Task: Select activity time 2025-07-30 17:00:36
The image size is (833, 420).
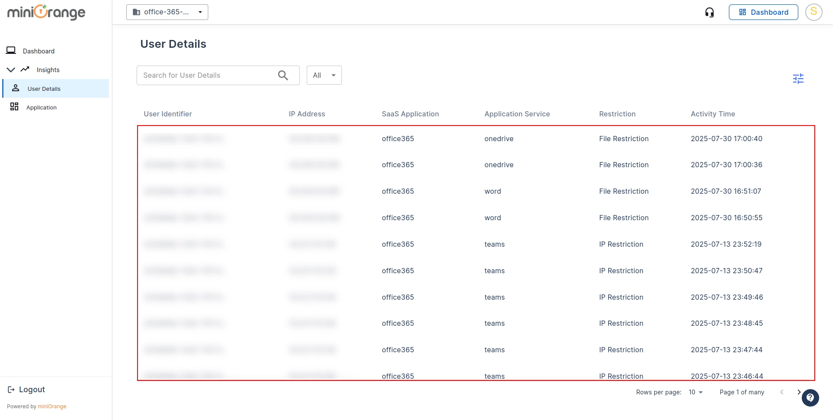Action: pos(726,165)
